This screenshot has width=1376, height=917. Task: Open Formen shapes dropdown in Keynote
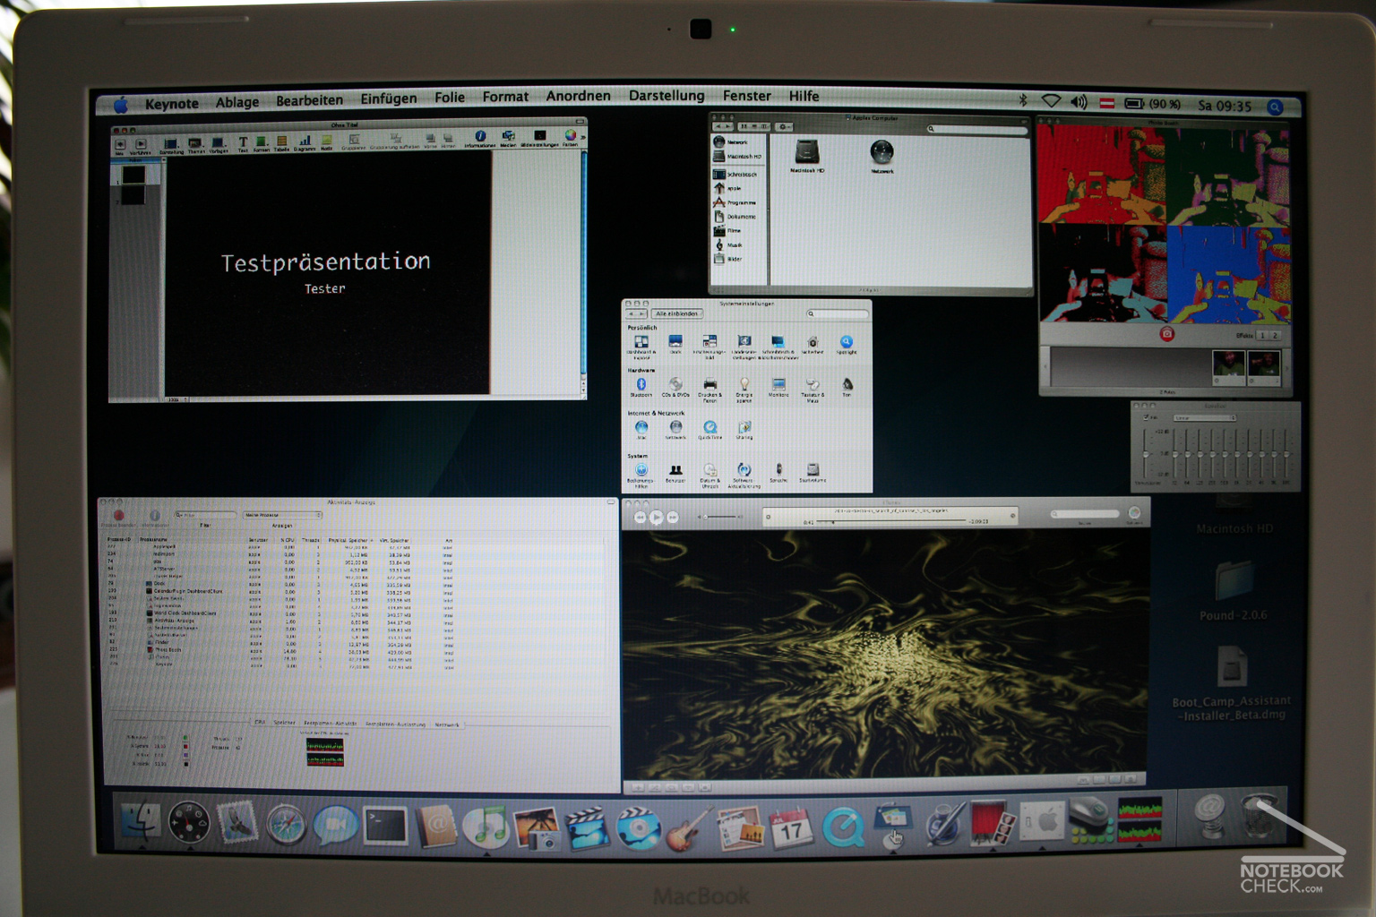261,142
